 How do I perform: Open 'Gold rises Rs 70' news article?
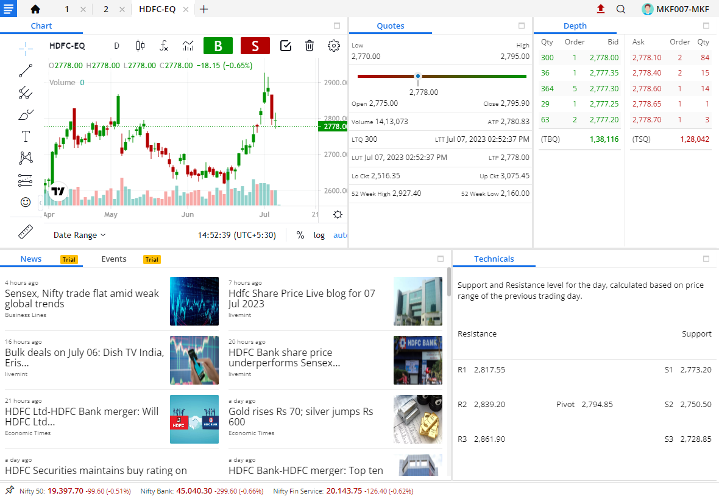301,417
